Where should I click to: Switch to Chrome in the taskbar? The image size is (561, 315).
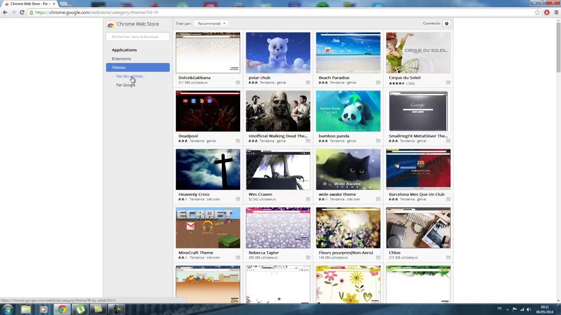62,309
